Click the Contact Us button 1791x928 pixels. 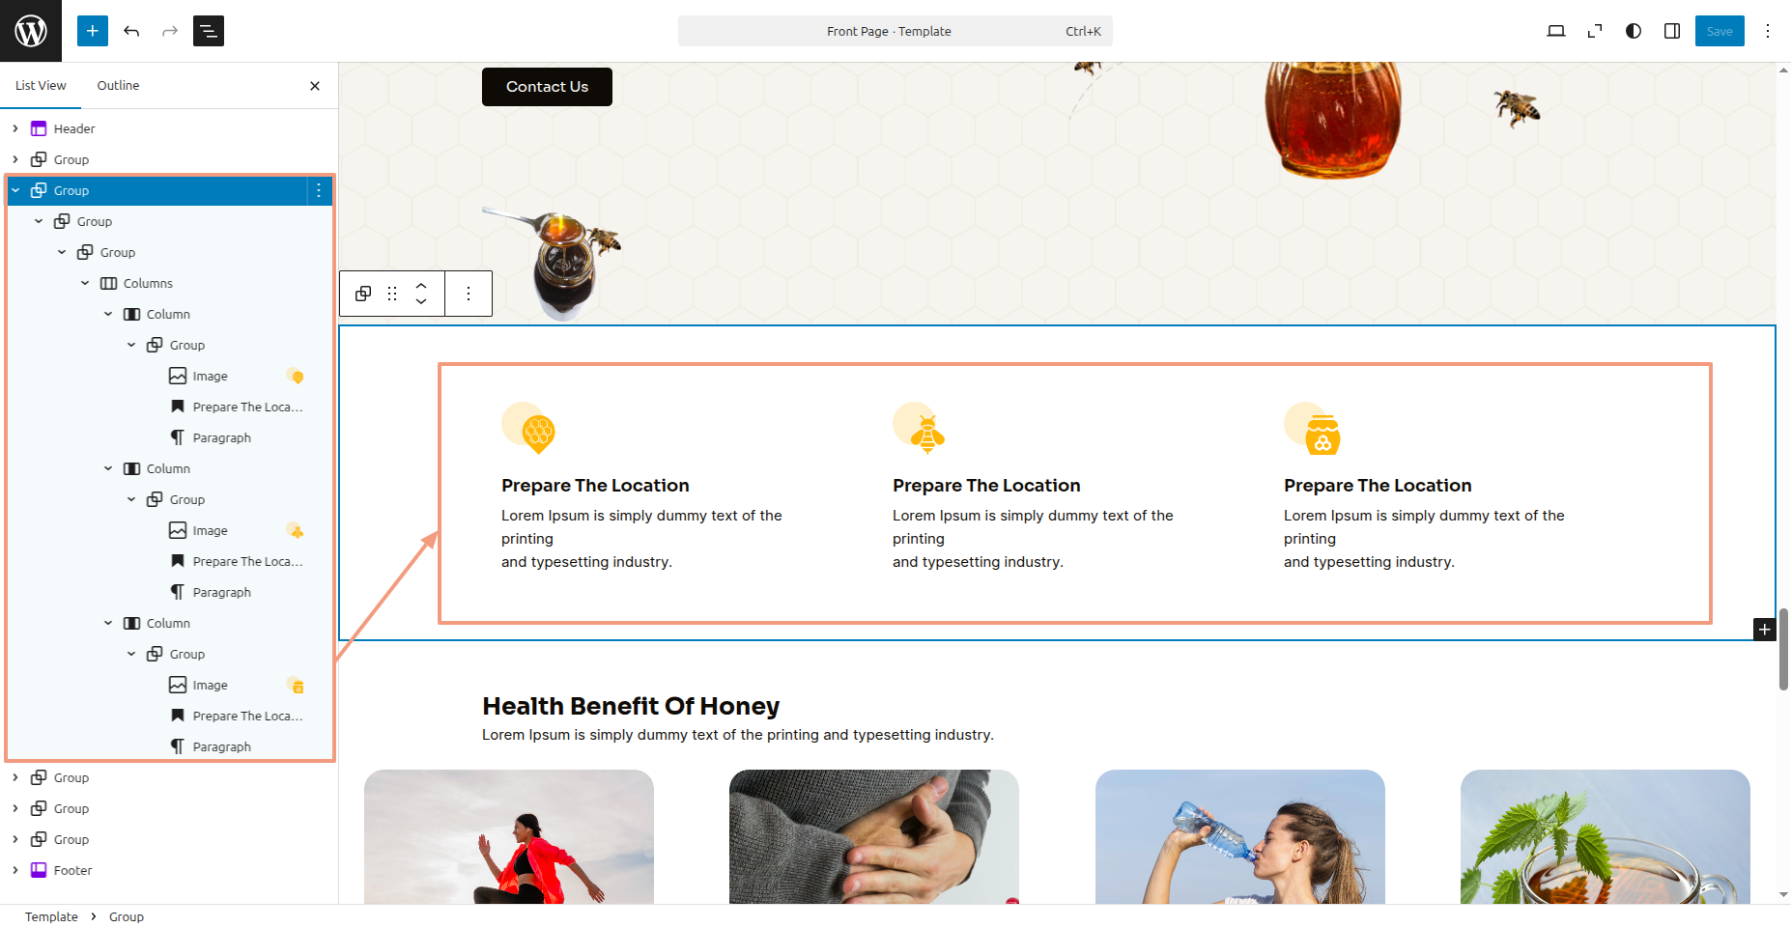coord(547,87)
